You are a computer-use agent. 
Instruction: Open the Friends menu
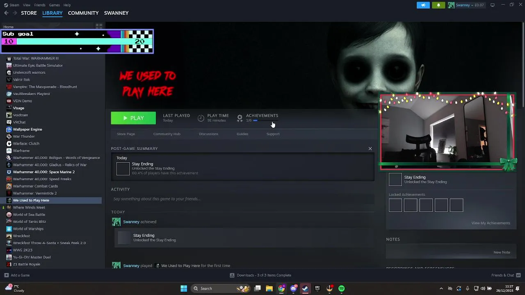[40, 5]
